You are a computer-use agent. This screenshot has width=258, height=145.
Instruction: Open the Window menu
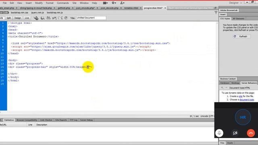click(x=84, y=3)
